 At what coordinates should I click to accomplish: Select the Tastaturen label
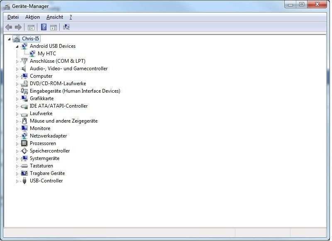(41, 166)
